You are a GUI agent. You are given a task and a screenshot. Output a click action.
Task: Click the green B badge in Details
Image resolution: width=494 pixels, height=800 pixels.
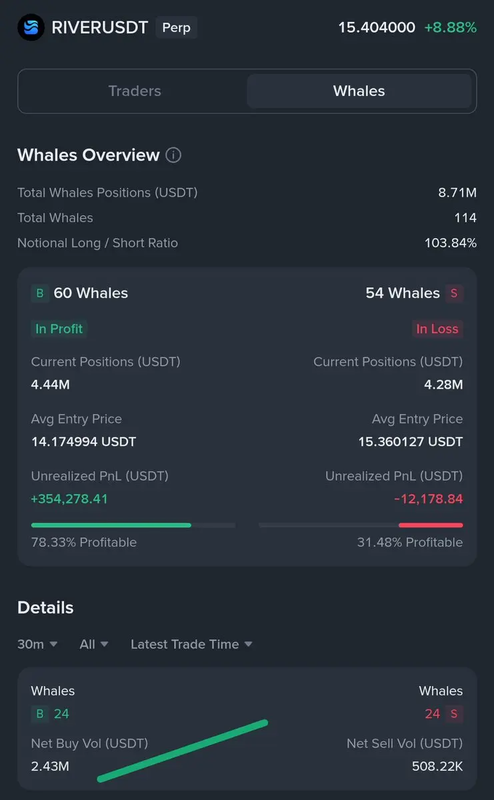(39, 714)
